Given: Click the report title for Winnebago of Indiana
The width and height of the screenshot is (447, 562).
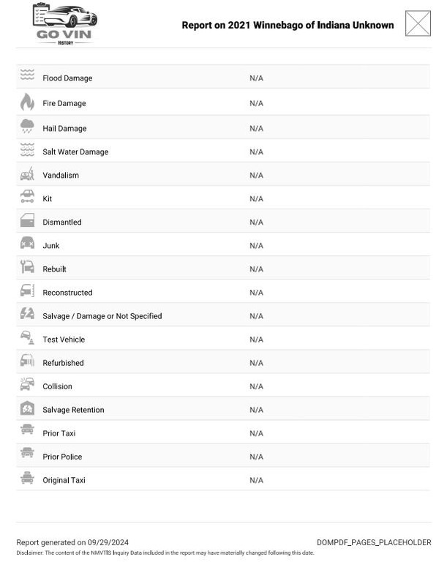Looking at the screenshot, I should point(288,25).
